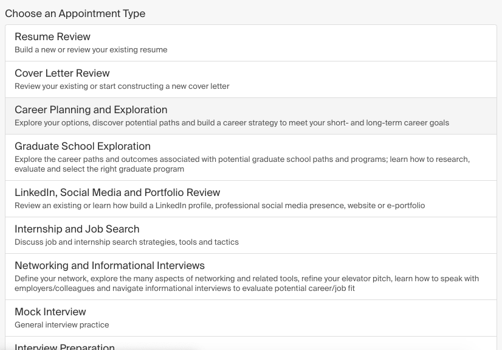Click 'Build a new or review your existing resume' text
This screenshot has height=350, width=502.
[x=91, y=50]
